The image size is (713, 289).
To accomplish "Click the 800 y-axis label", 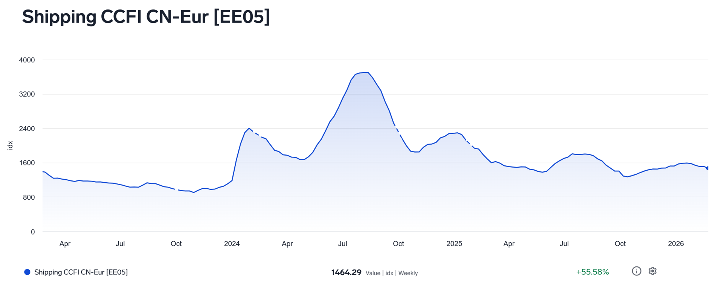I will [29, 197].
